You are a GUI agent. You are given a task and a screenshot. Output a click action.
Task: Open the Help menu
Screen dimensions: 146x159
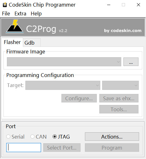[x=36, y=14]
